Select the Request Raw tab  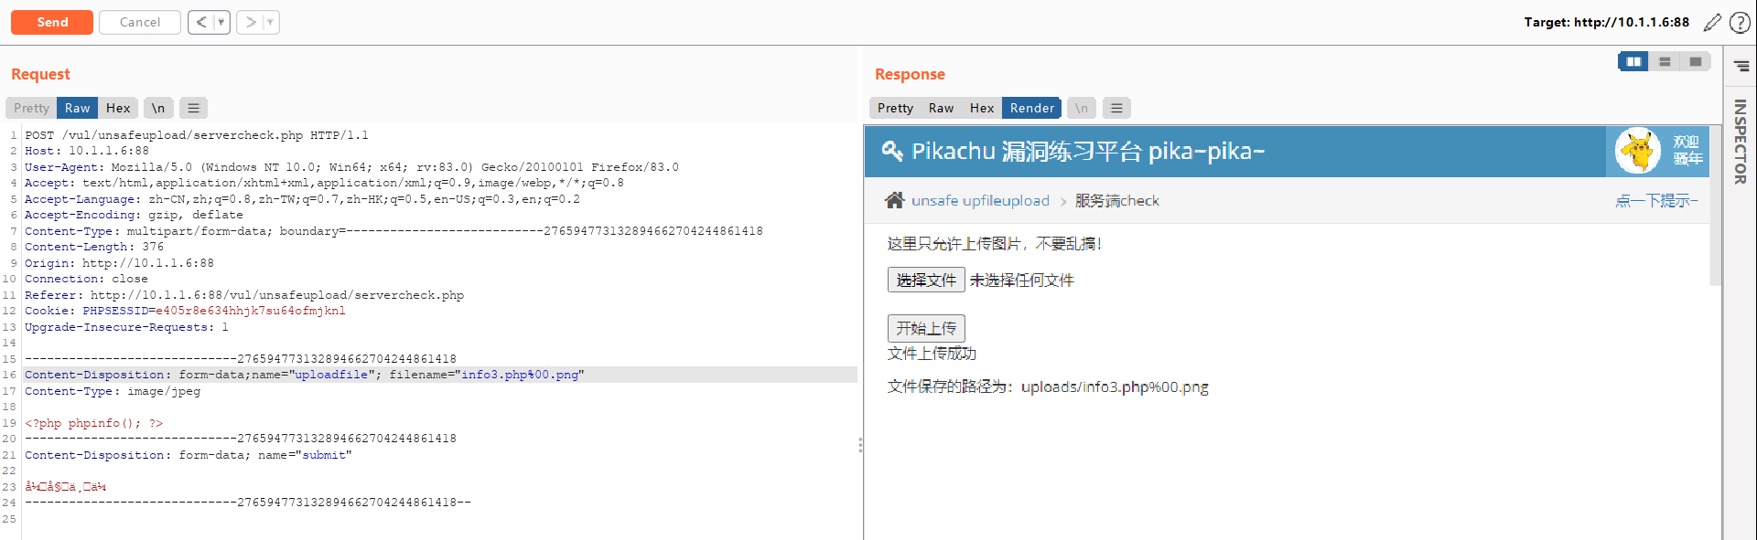tap(78, 108)
